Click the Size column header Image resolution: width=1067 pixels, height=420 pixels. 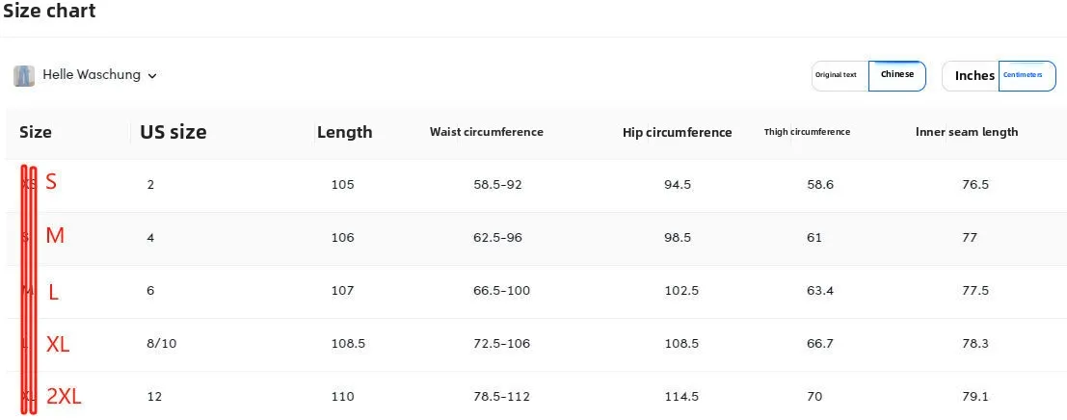[x=36, y=132]
